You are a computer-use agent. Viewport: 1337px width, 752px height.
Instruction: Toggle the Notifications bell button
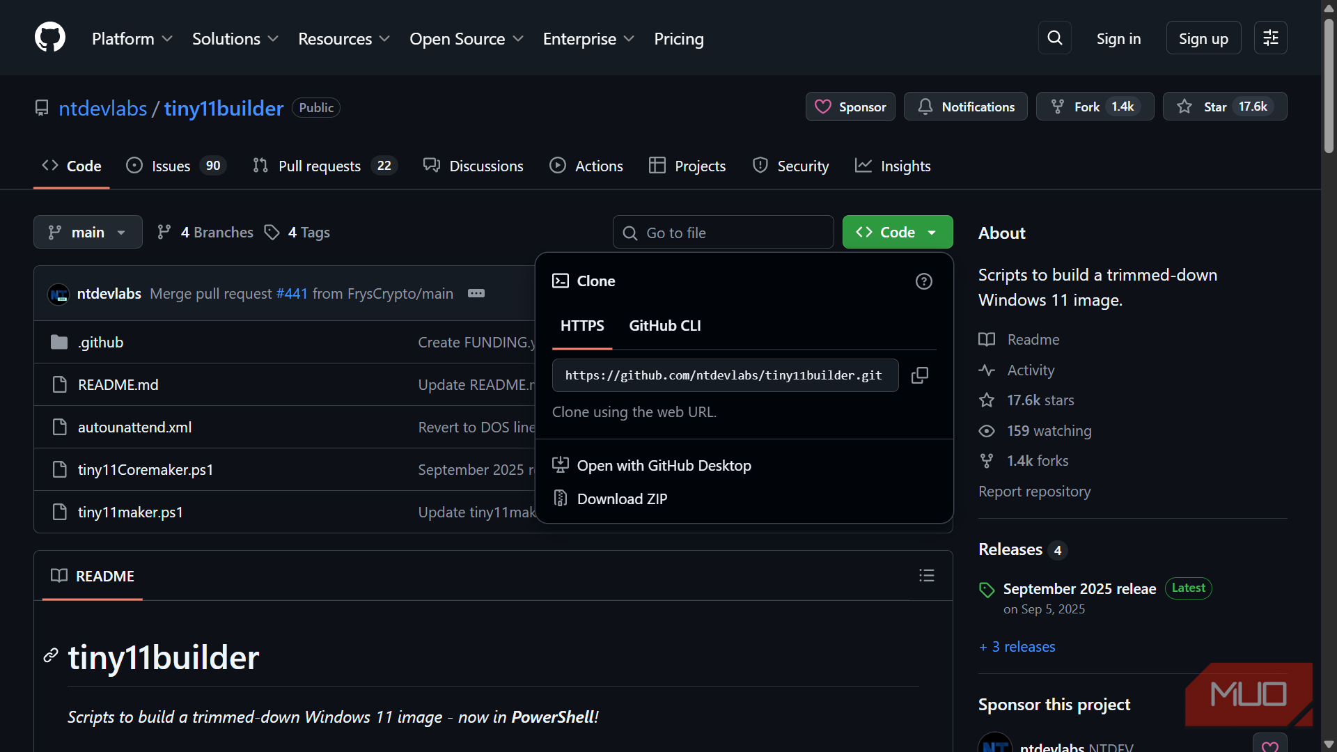click(965, 107)
